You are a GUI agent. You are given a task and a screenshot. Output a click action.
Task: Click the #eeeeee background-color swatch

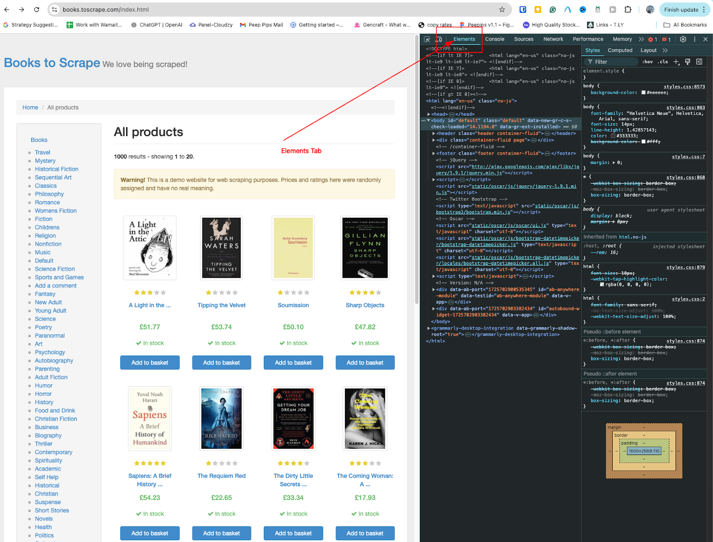[643, 92]
